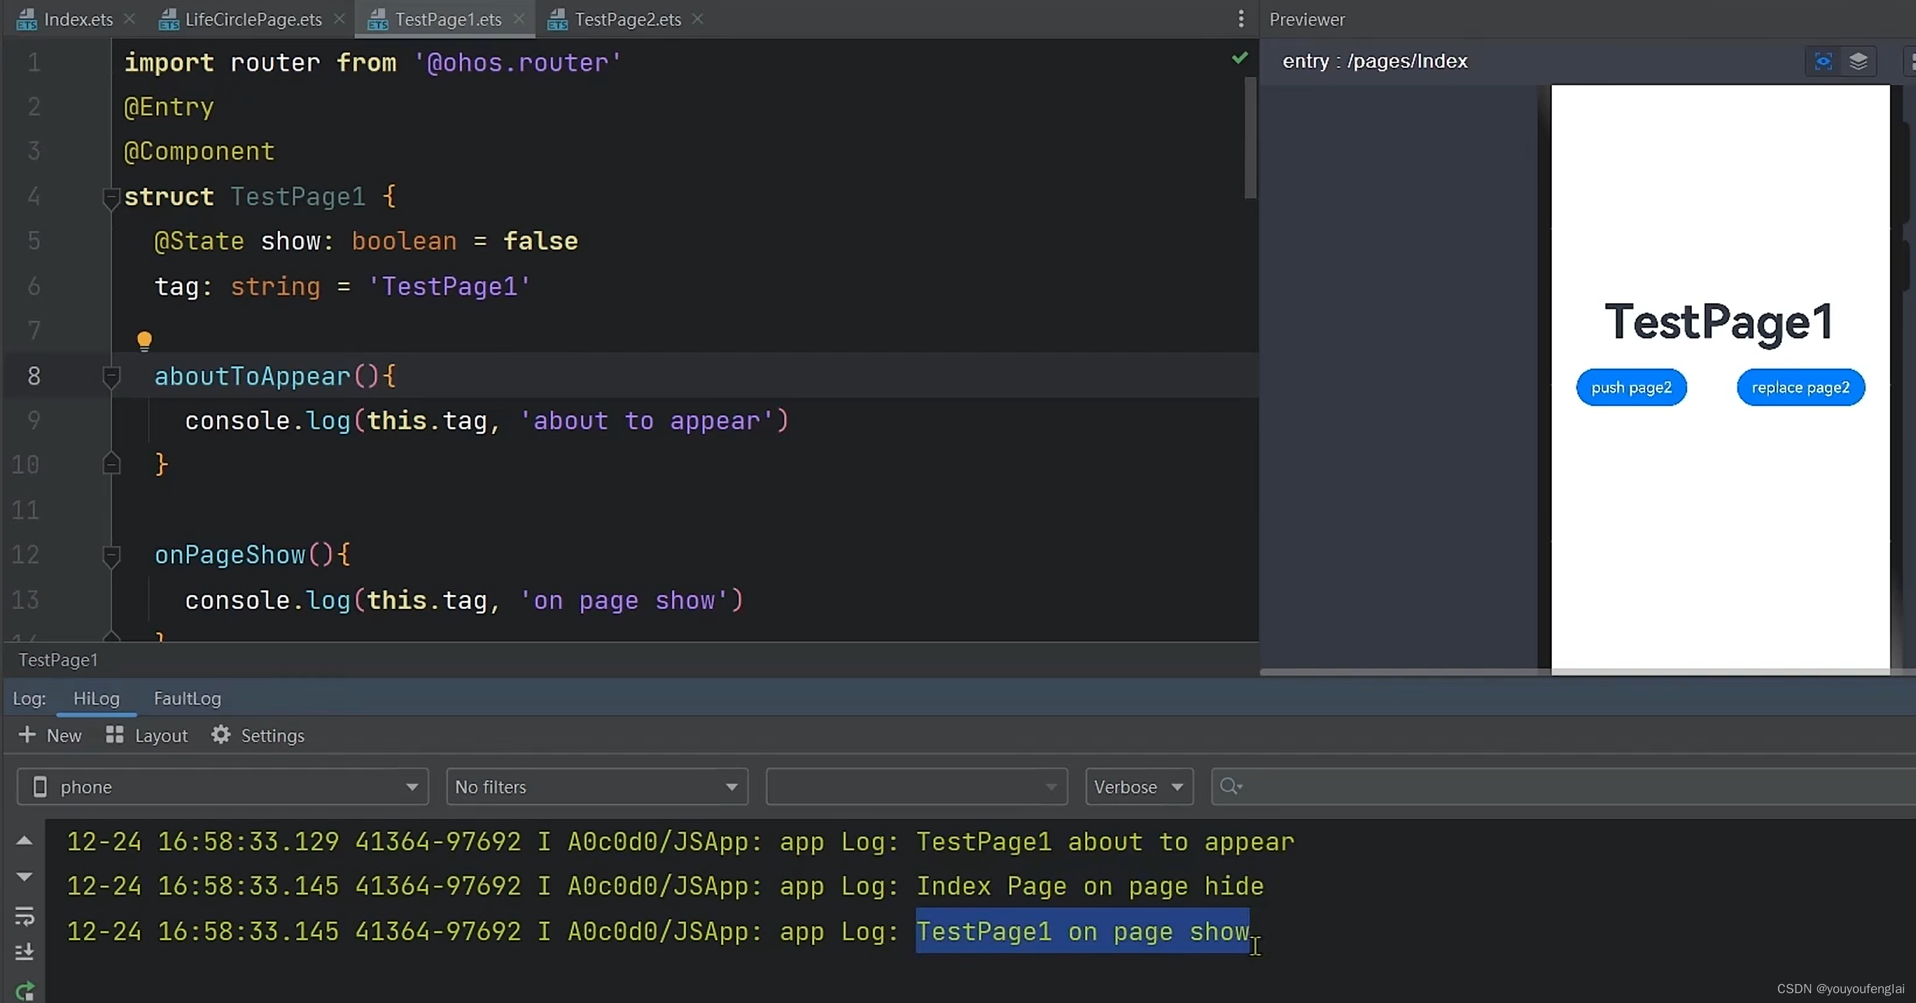Select the FaultLog tab
This screenshot has height=1003, width=1916.
tap(188, 698)
